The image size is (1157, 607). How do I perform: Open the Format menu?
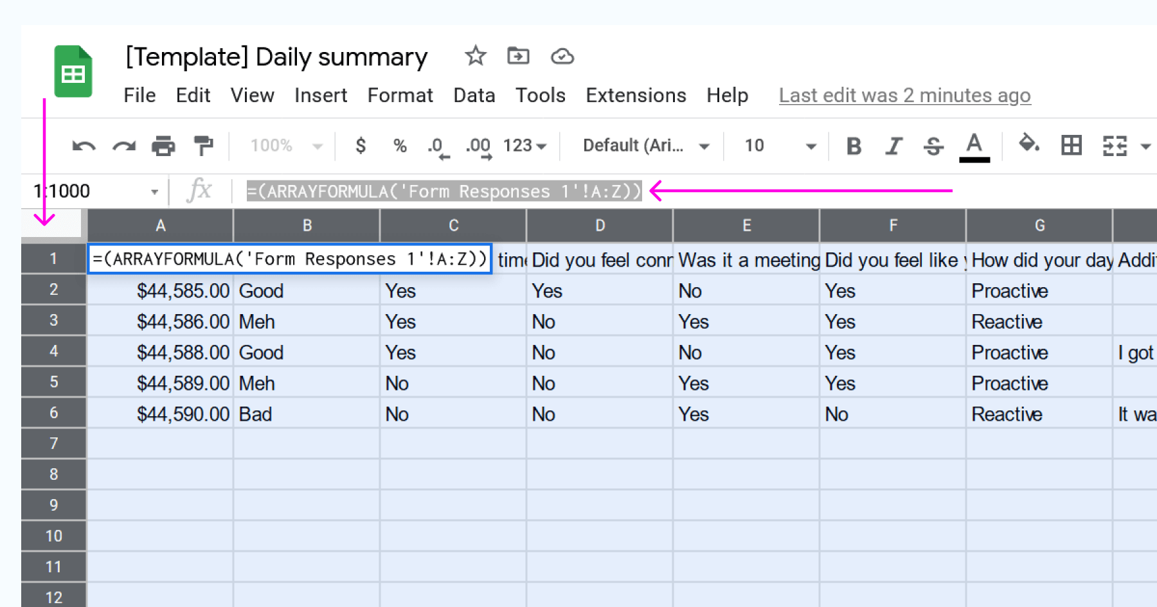[x=400, y=96]
